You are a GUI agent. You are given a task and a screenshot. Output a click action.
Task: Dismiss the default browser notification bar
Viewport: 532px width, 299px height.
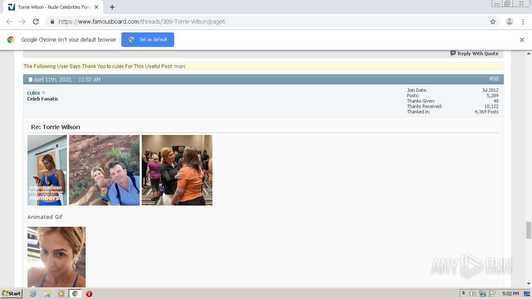[522, 40]
